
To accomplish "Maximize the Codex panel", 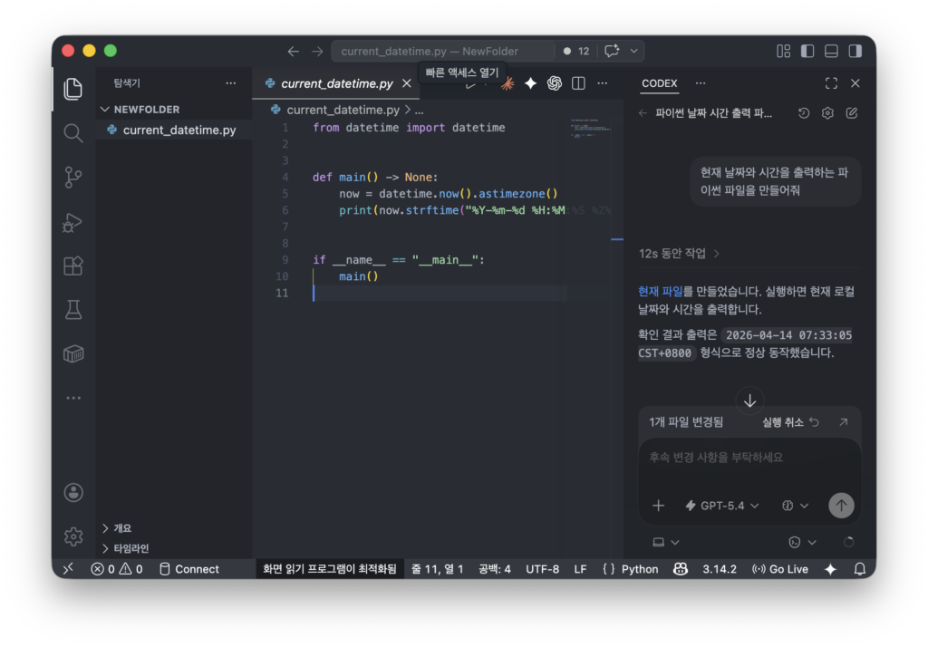I will [831, 83].
